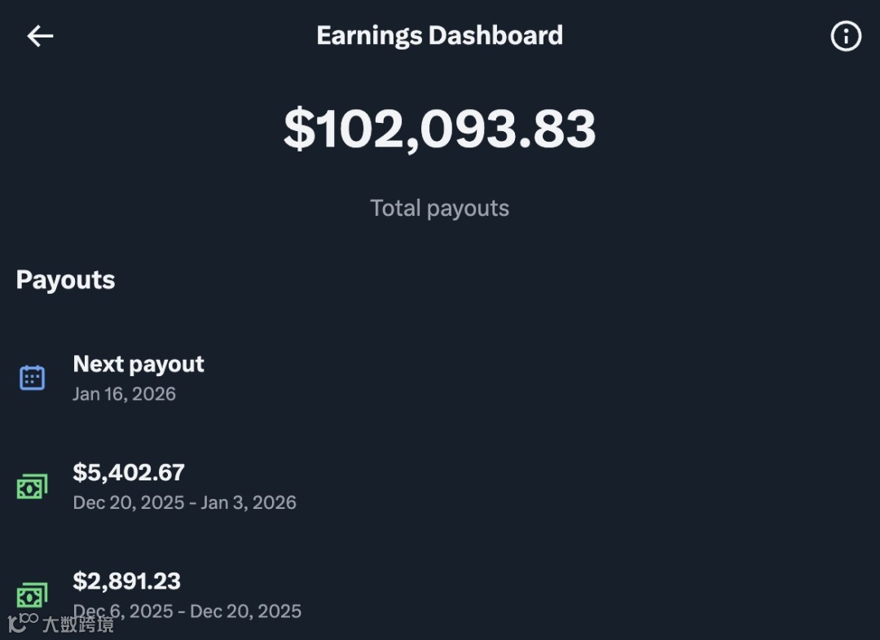
Task: Open the info icon in header
Action: coord(845,36)
